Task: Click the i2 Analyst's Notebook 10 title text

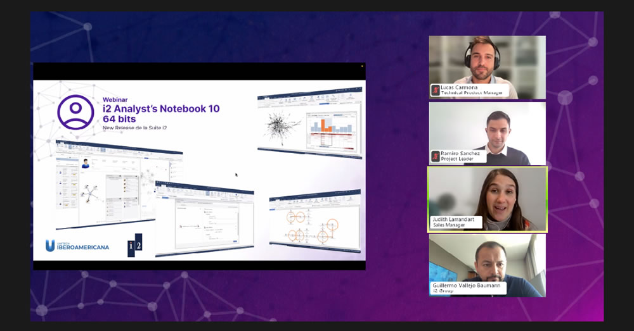Action: click(x=161, y=109)
